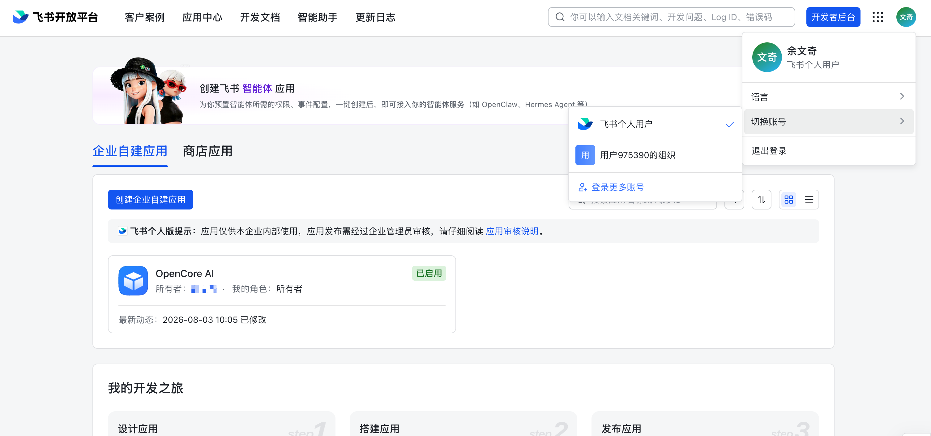Click the Feishu icon beside 飞书个人用户
This screenshot has height=436, width=931.
[585, 124]
